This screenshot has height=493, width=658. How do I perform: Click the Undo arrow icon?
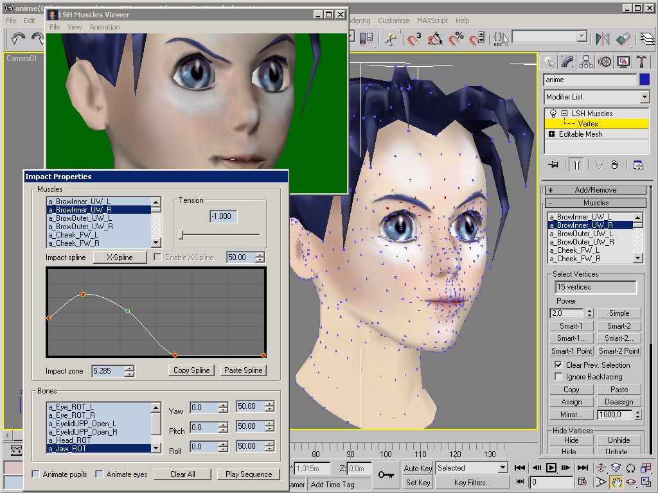click(17, 39)
